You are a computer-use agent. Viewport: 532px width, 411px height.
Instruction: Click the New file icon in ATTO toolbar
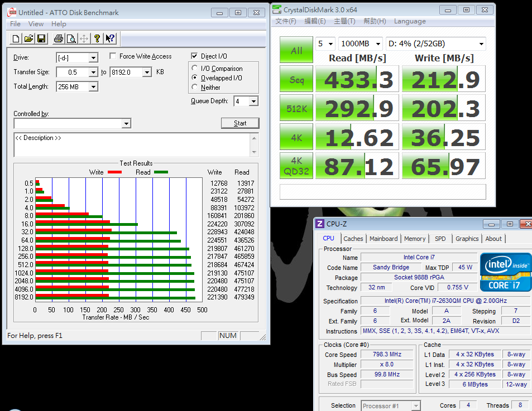pyautogui.click(x=16, y=38)
